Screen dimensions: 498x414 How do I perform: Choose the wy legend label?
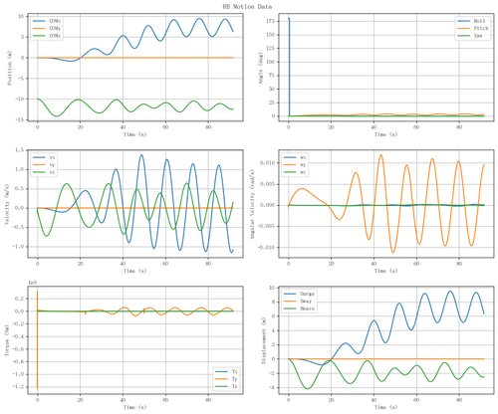pos(303,164)
